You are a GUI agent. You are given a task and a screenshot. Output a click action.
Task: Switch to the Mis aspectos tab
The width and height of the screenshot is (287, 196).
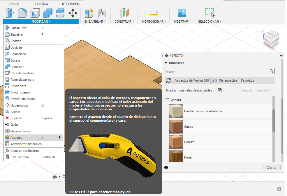[x=225, y=80]
